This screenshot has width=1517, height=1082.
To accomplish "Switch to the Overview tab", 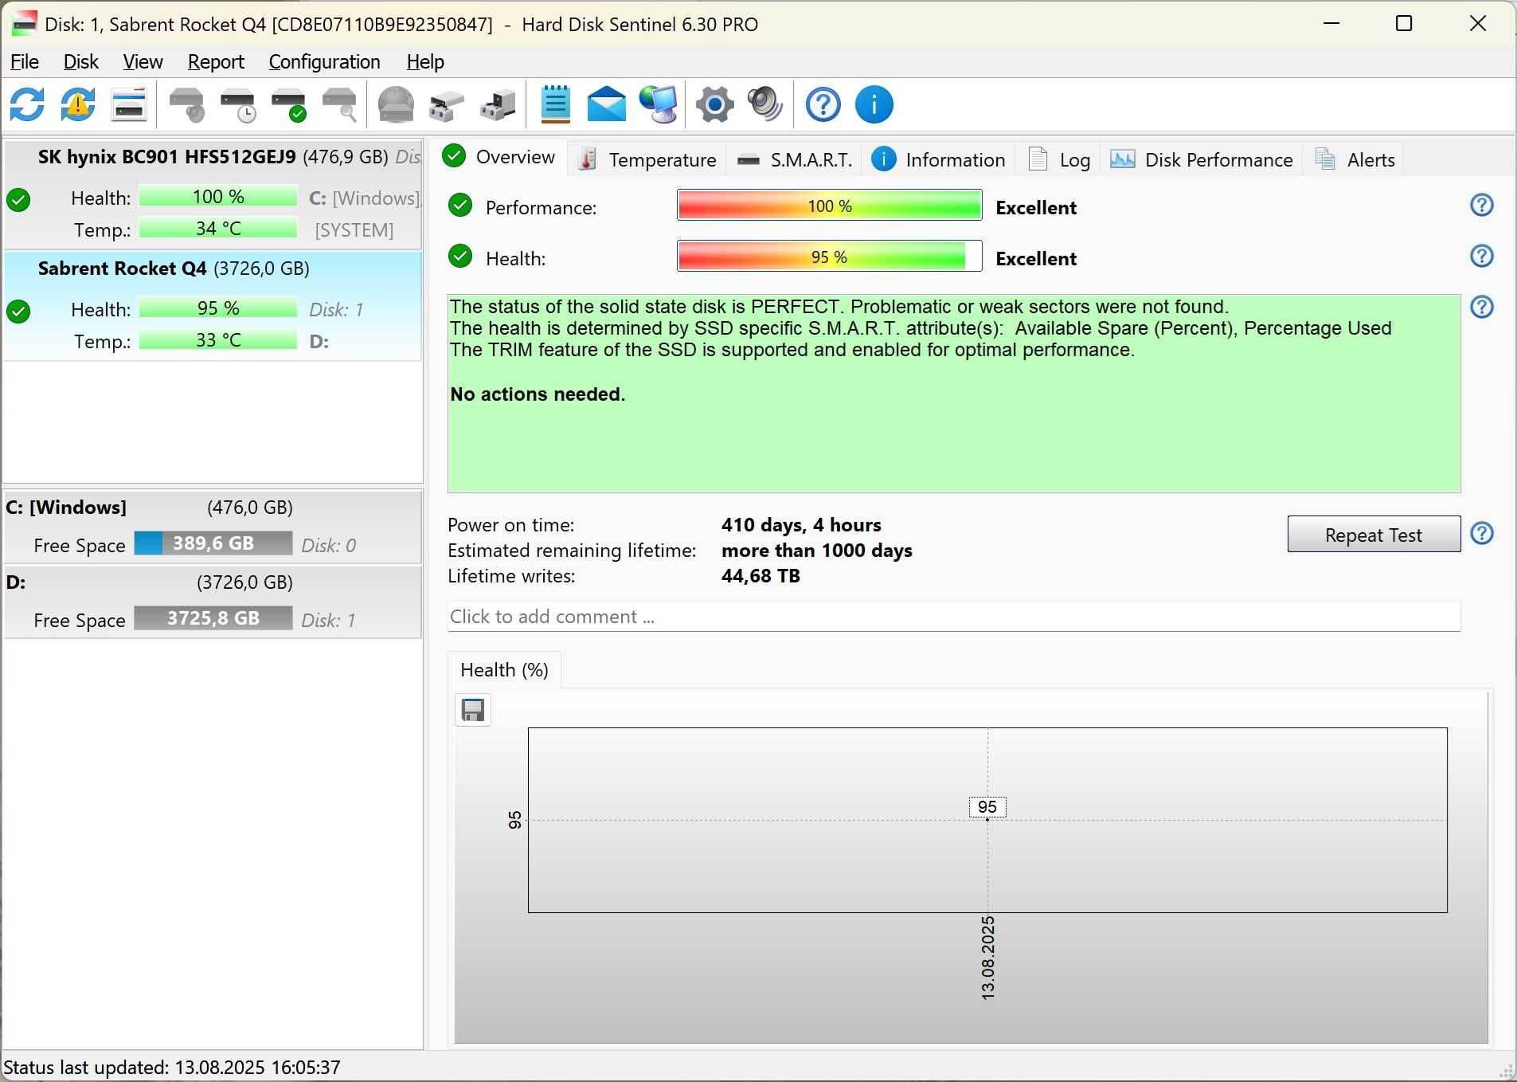I will pyautogui.click(x=499, y=157).
